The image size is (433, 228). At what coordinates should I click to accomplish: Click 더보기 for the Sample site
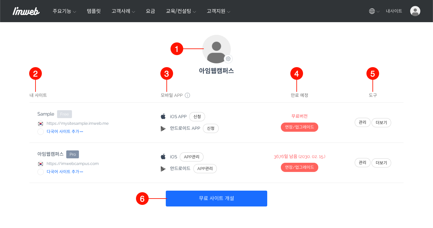click(381, 123)
